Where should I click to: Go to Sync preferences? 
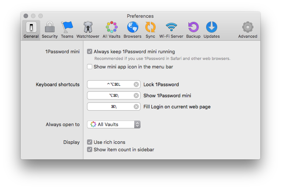coord(150,30)
